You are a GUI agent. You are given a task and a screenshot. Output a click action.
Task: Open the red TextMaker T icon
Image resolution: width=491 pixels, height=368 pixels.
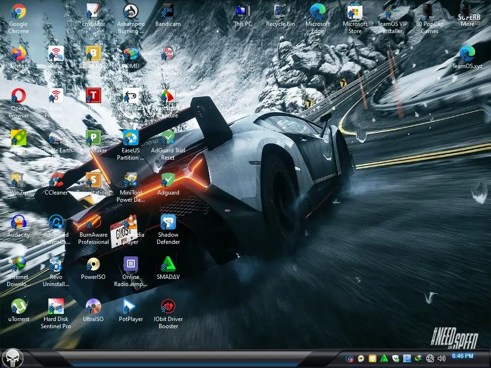click(94, 96)
